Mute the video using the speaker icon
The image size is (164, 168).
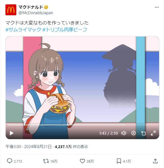[124, 133]
